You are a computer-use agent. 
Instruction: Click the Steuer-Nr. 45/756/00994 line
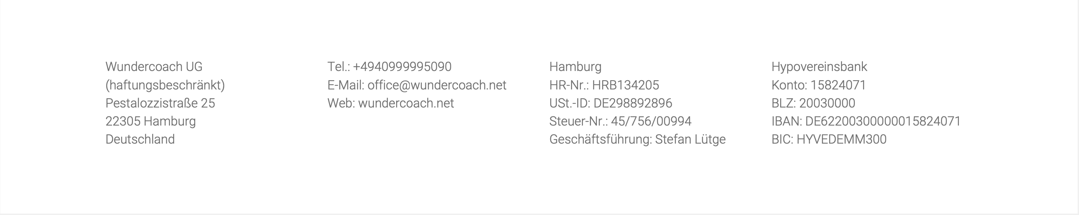coord(620,121)
